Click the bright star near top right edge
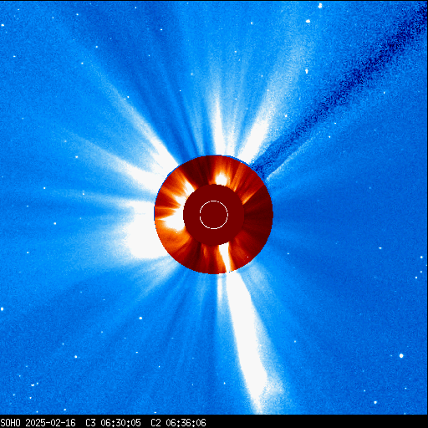The image size is (428, 428). 320,5
